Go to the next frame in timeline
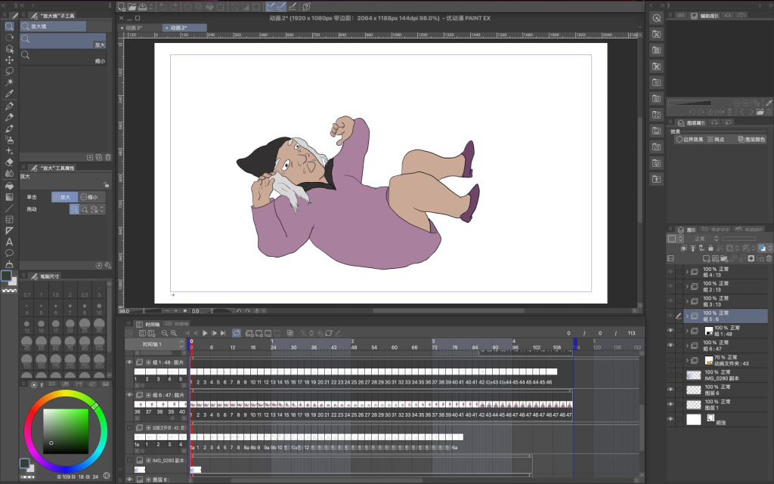 (x=214, y=333)
